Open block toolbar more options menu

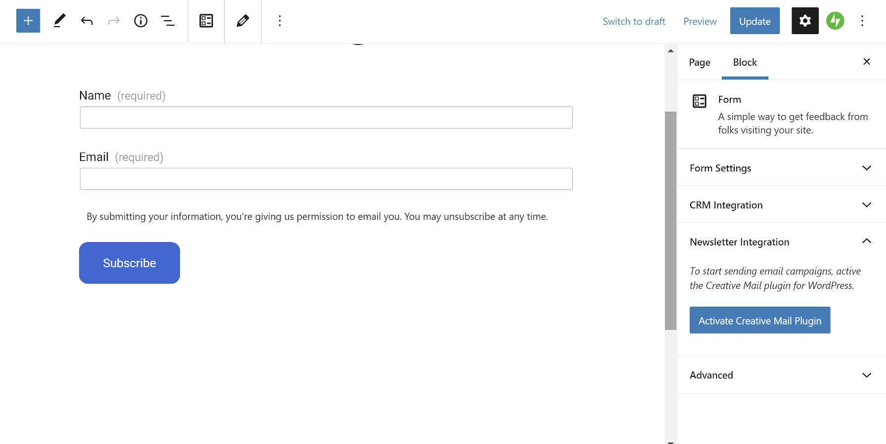[x=280, y=21]
